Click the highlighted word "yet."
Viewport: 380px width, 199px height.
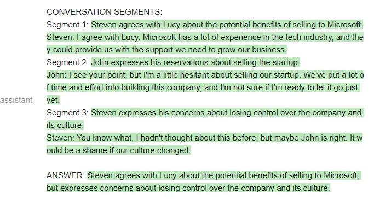coord(53,100)
